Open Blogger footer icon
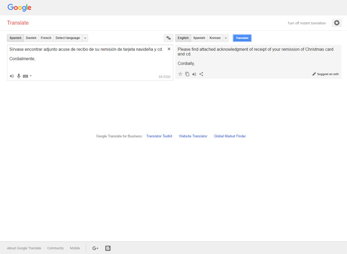The width and height of the screenshot is (347, 254). (x=108, y=248)
